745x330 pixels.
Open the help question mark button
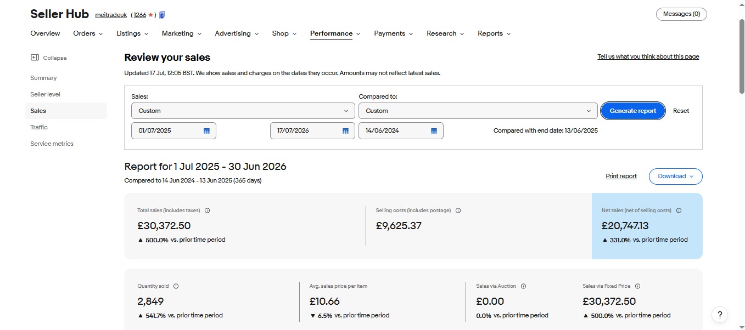pos(720,315)
